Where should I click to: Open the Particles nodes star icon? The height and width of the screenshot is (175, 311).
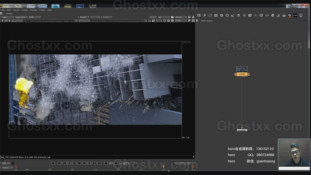point(256,16)
